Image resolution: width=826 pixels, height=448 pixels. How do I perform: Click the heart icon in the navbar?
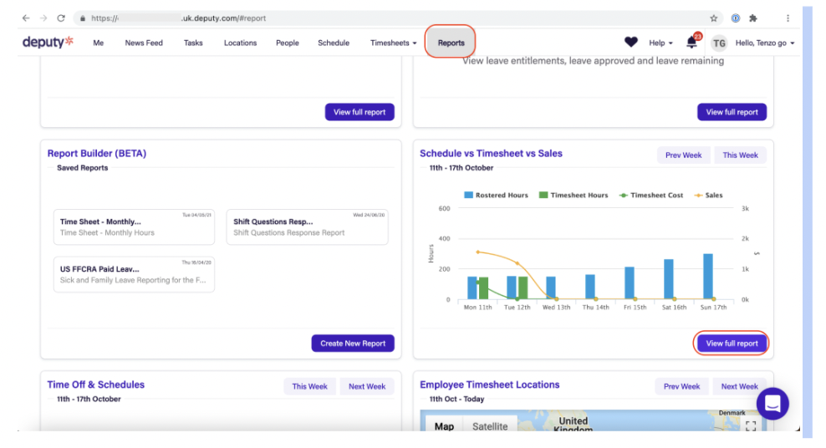(631, 42)
